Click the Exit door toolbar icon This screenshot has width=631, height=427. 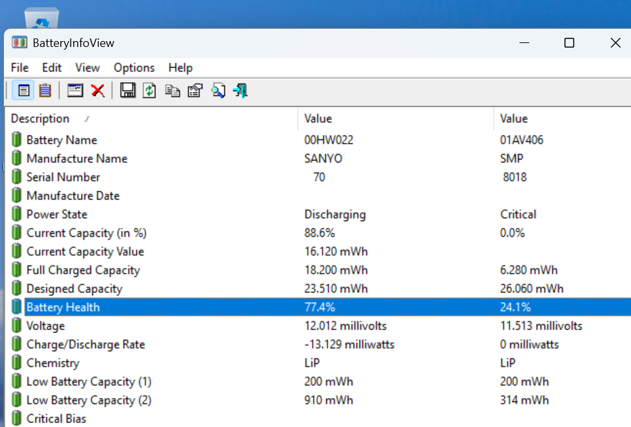tap(241, 91)
